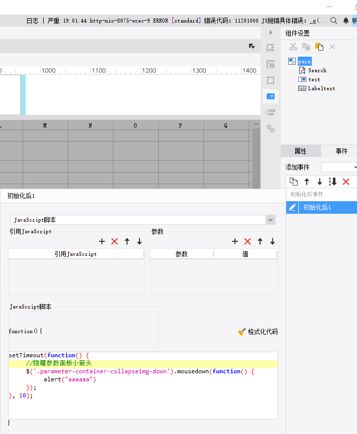
Task: Remove a parameter with the red X
Action: tap(248, 241)
